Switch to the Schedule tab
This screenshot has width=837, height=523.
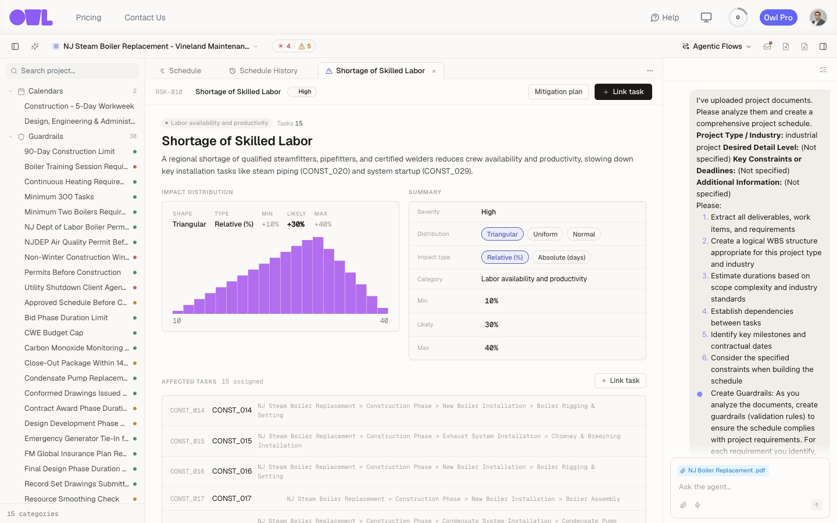click(180, 71)
